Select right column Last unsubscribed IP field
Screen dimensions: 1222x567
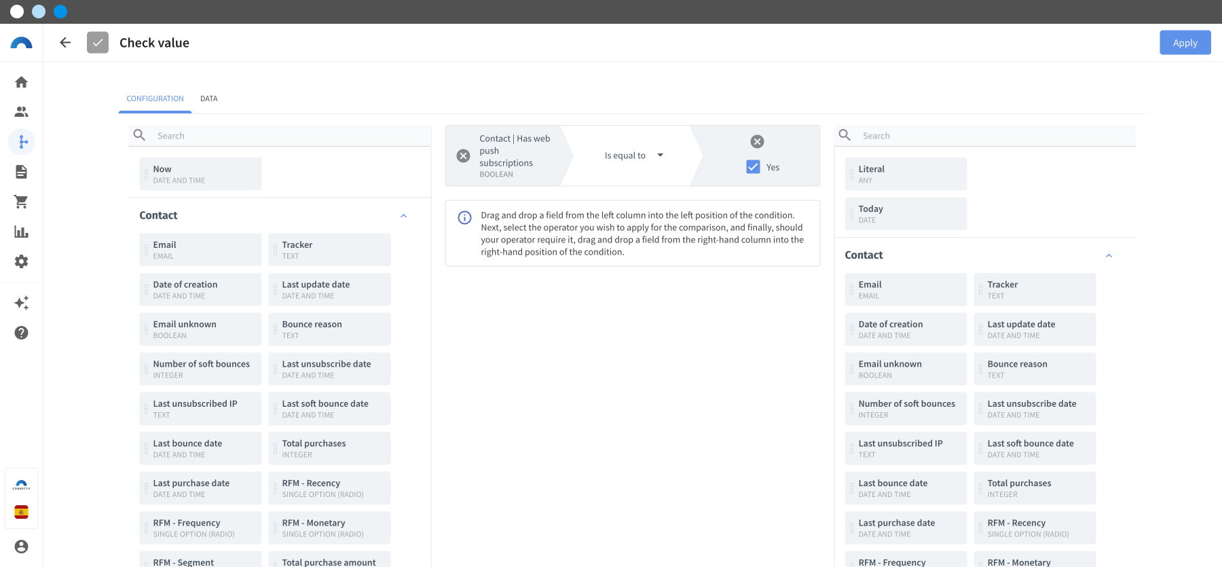coord(906,448)
